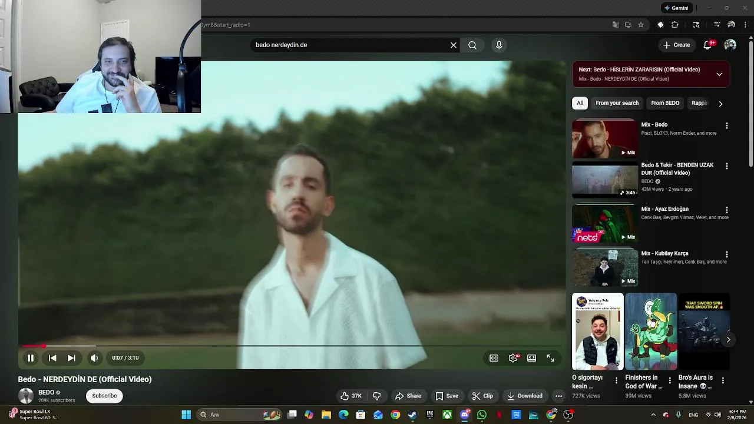Select the From BEDO chip
This screenshot has width=754, height=424.
[x=665, y=103]
